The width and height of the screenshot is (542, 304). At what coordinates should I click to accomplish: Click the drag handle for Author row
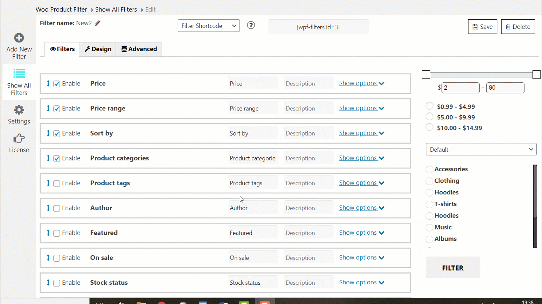pos(48,208)
